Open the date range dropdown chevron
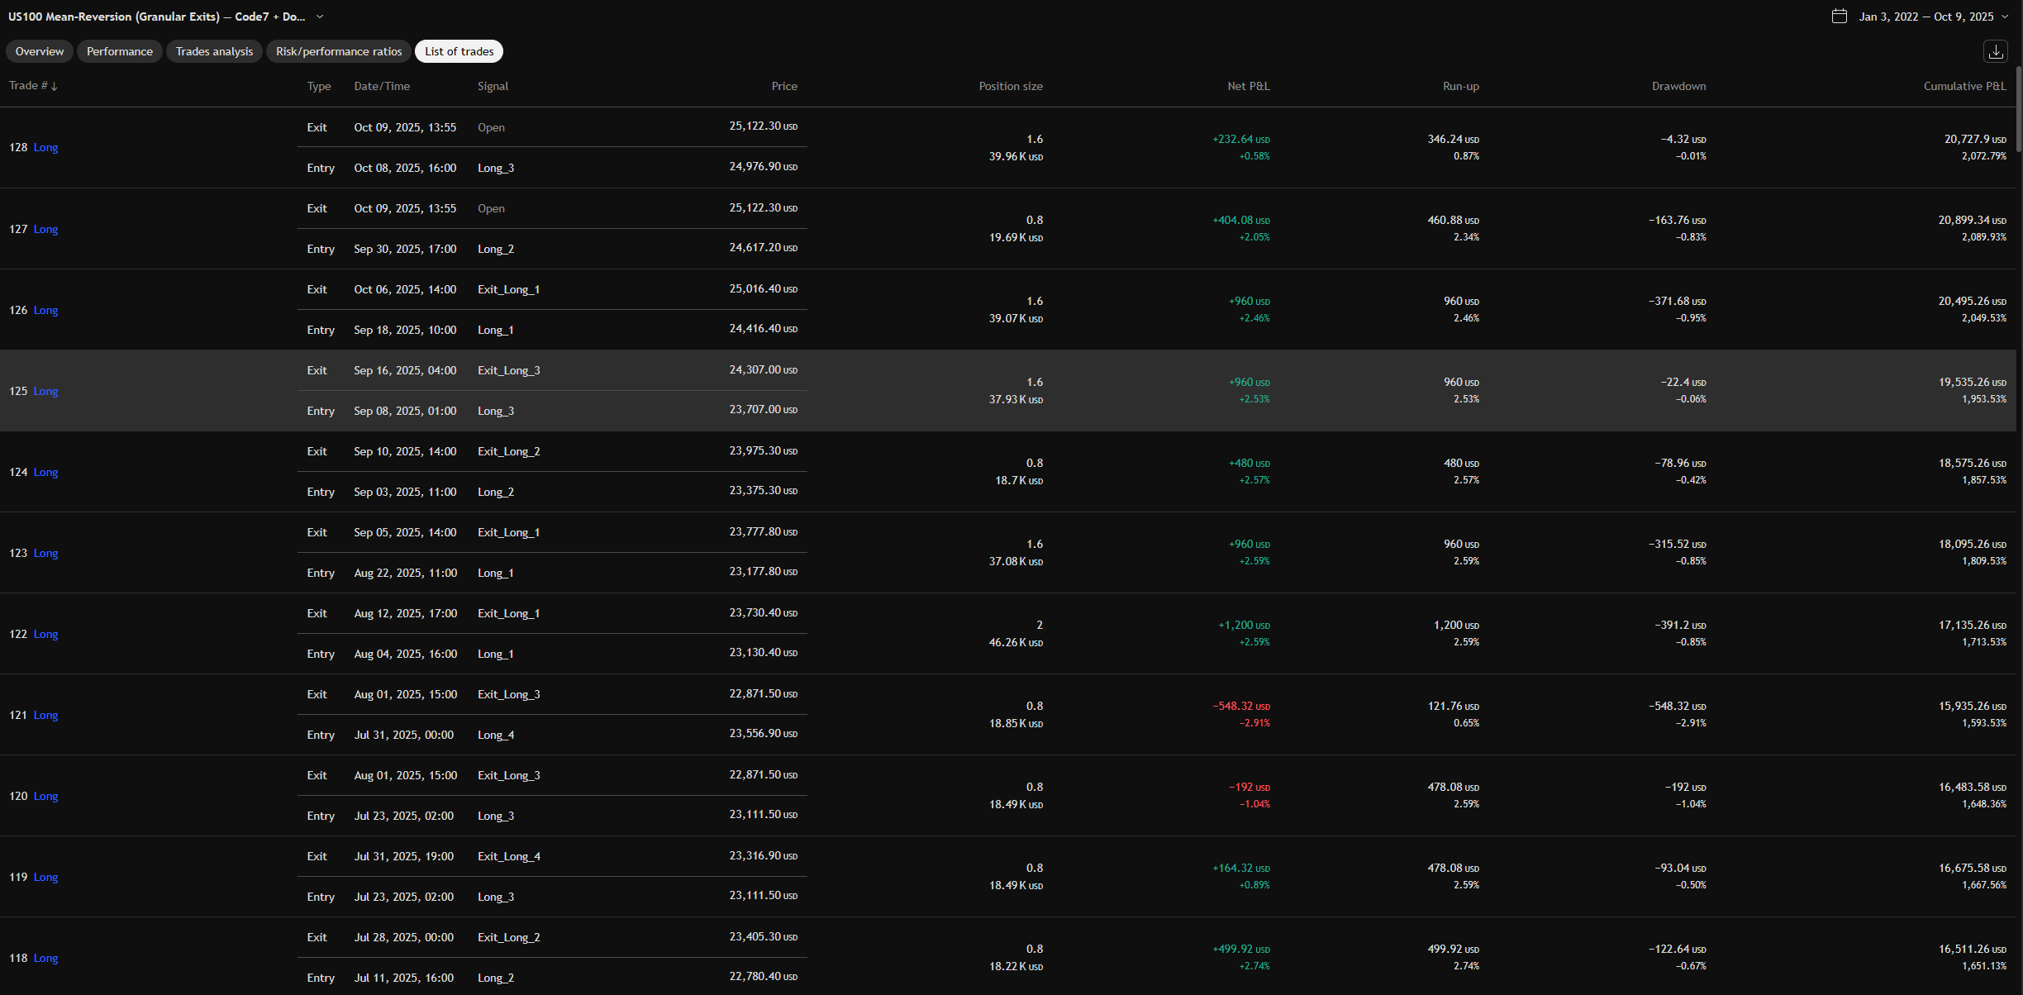This screenshot has width=2023, height=995. pyautogui.click(x=2005, y=17)
